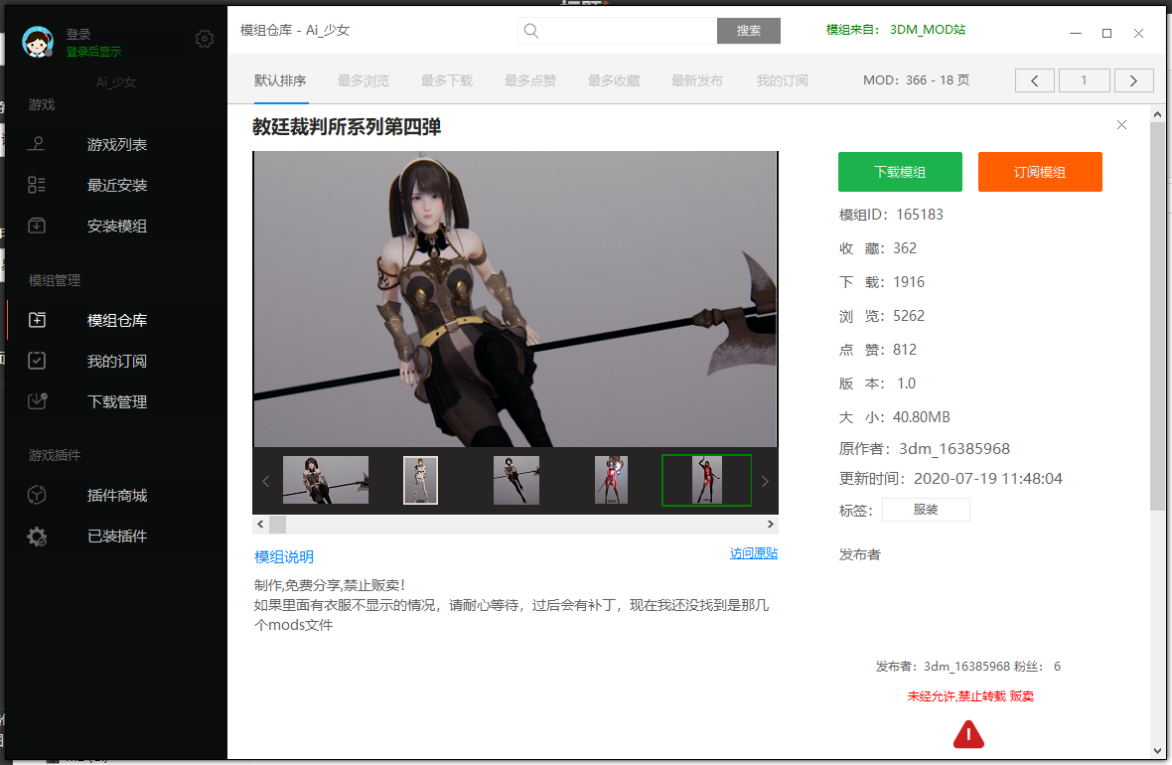1172x765 pixels.
Task: Click the red warning report icon
Action: [x=968, y=734]
